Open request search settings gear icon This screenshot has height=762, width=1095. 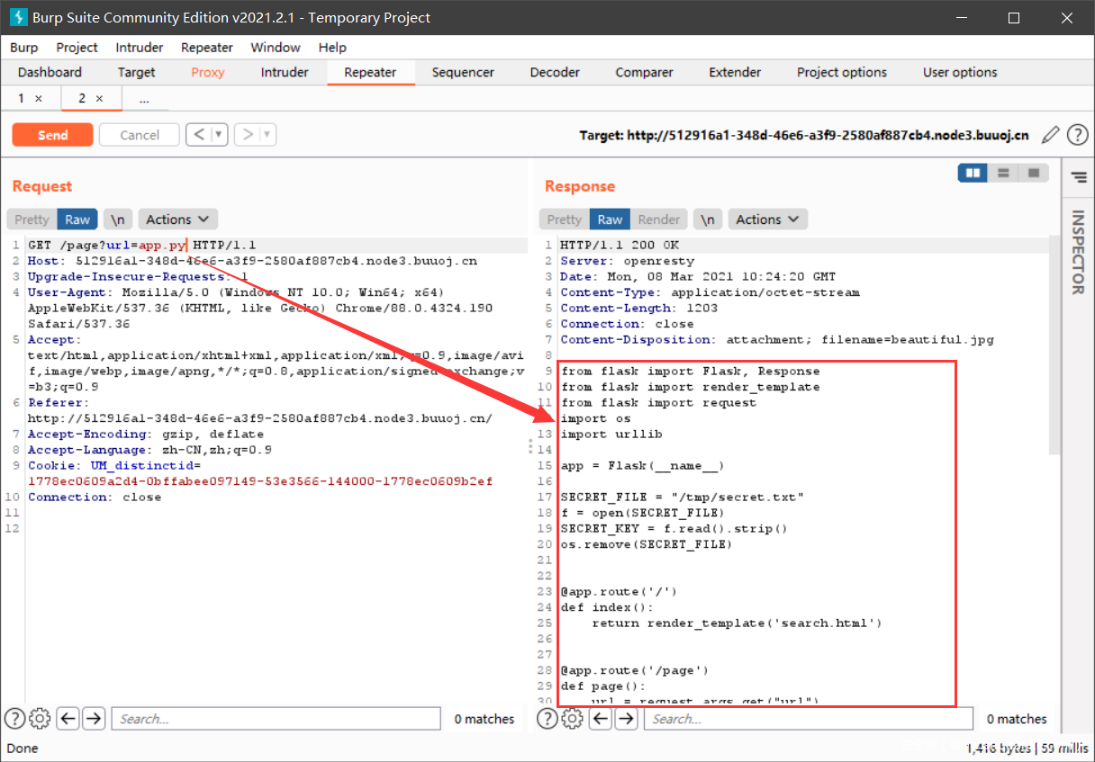[39, 719]
